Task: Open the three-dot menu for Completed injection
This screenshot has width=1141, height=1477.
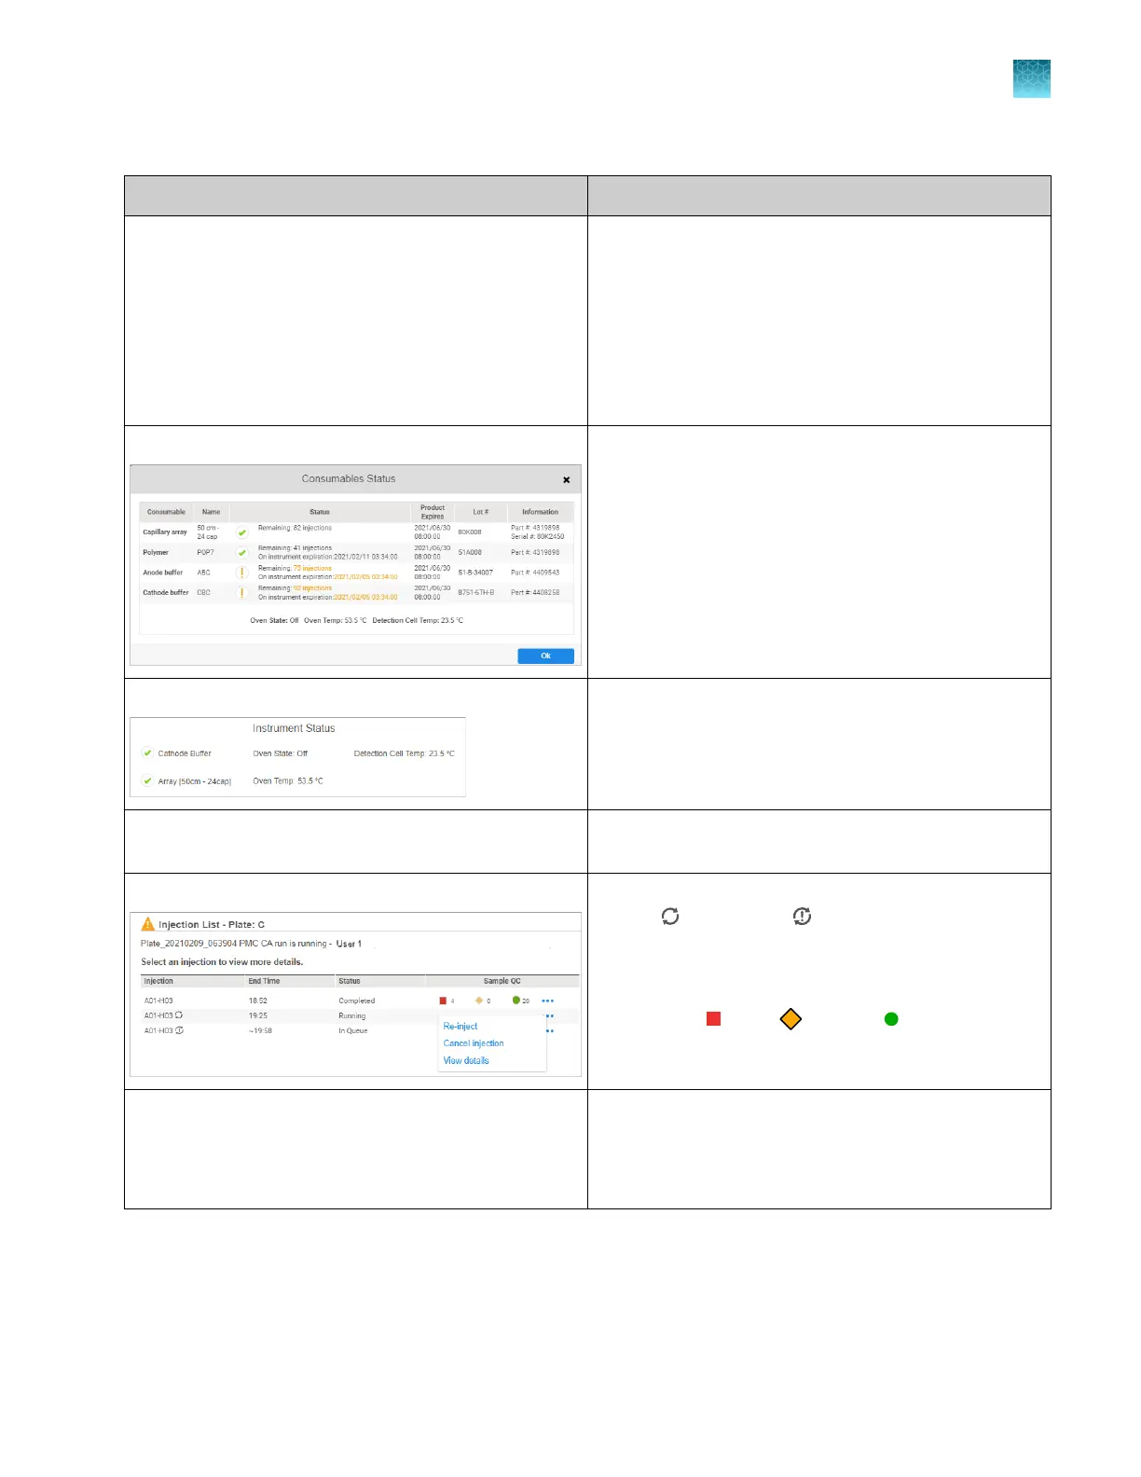Action: [548, 1001]
